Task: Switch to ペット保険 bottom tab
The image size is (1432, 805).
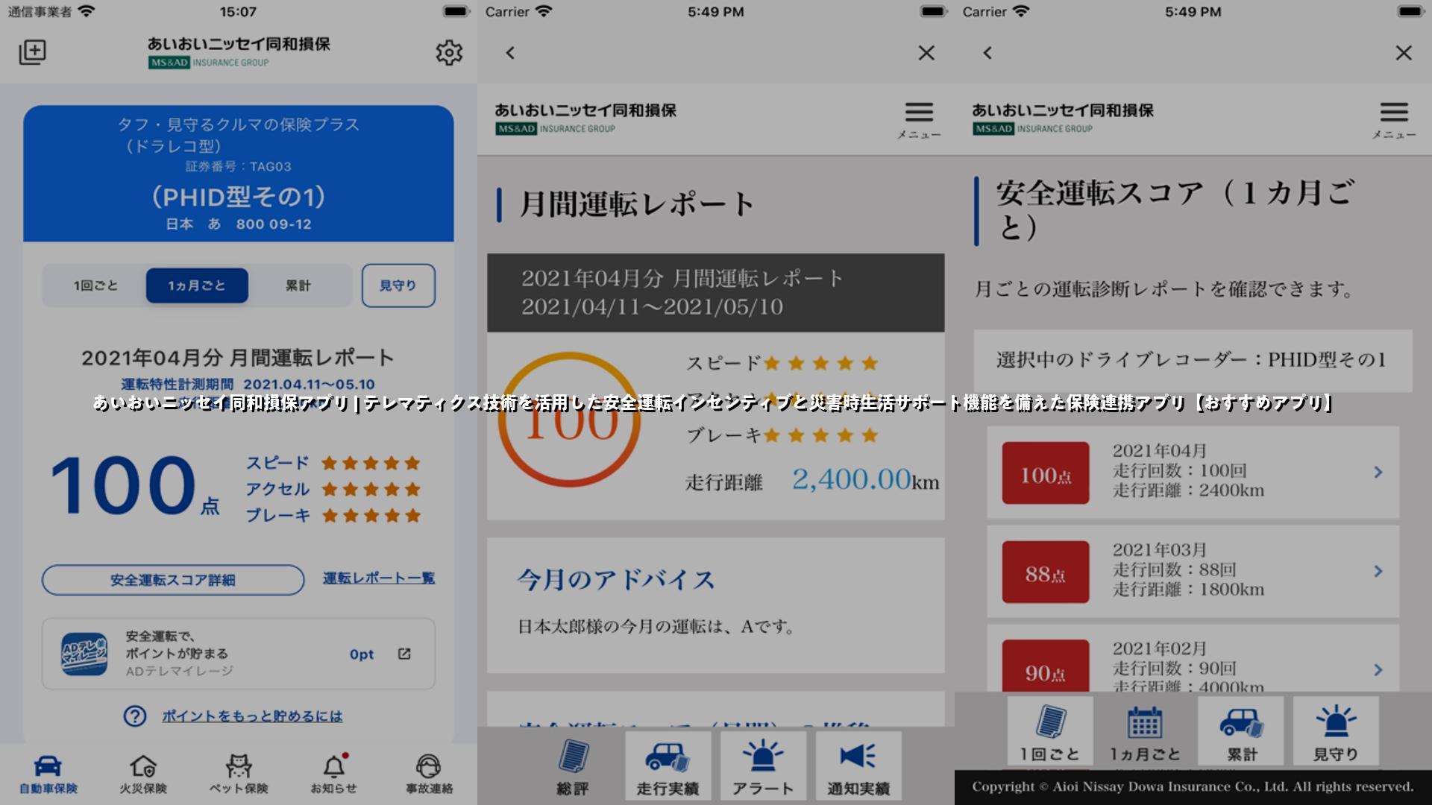Action: pos(239,774)
